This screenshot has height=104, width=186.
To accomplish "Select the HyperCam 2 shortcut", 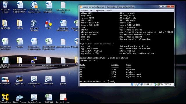I will [20, 80].
